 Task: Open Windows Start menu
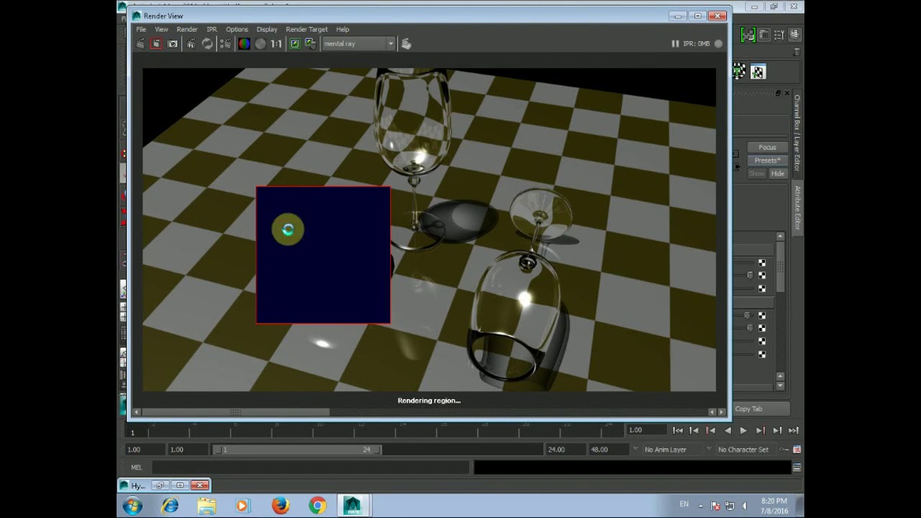[132, 506]
